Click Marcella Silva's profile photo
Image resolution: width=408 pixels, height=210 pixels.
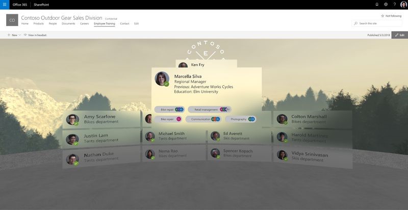162,78
